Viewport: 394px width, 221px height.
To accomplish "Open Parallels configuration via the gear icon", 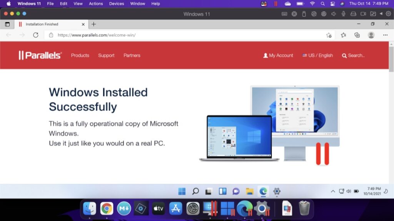I will (x=388, y=13).
